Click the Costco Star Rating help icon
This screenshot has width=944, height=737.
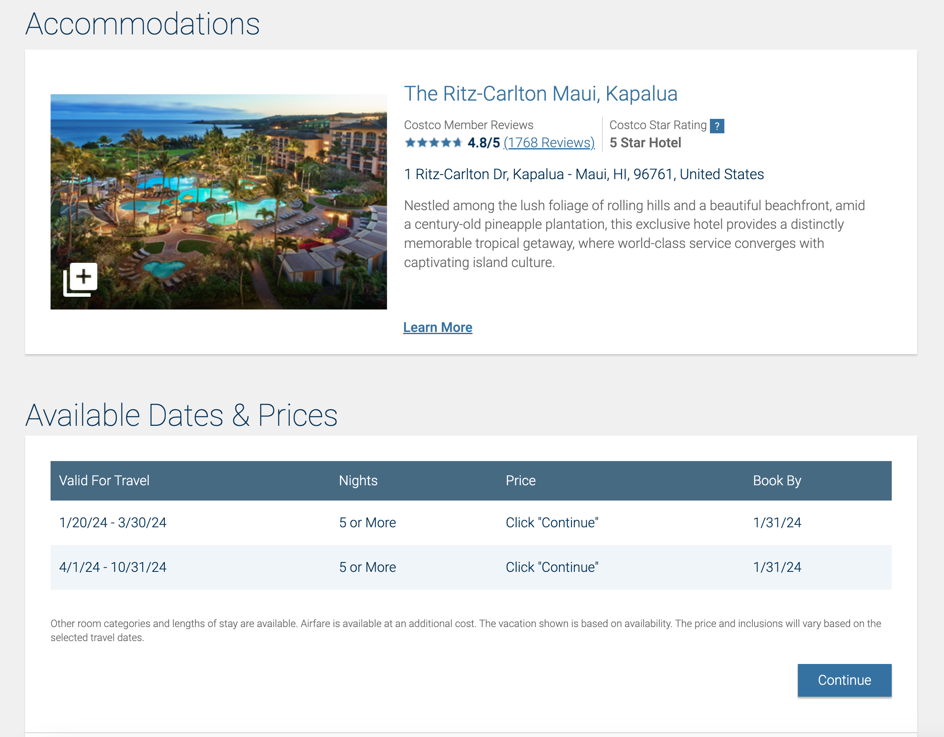click(x=717, y=126)
